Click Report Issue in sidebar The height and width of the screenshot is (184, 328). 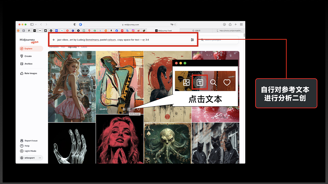29,141
